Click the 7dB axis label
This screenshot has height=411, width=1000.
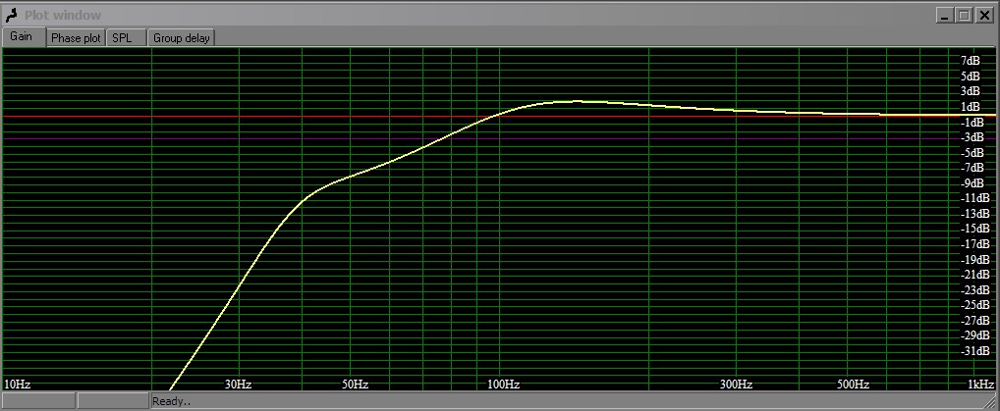coord(970,61)
